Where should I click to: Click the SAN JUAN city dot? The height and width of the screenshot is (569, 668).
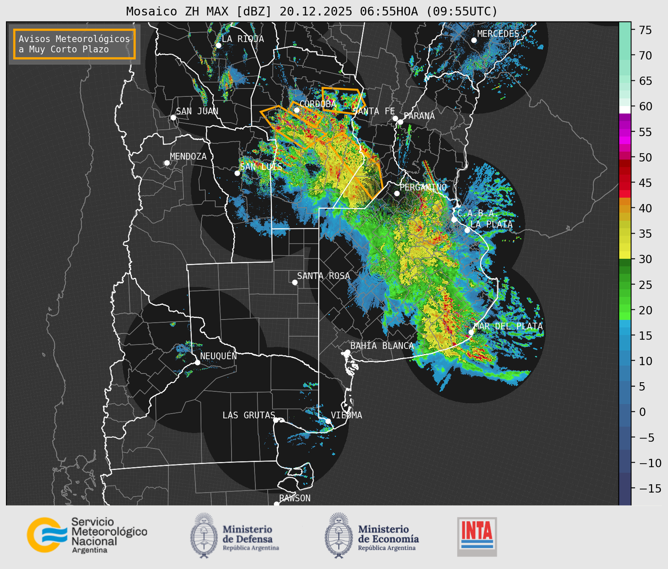pyautogui.click(x=173, y=118)
